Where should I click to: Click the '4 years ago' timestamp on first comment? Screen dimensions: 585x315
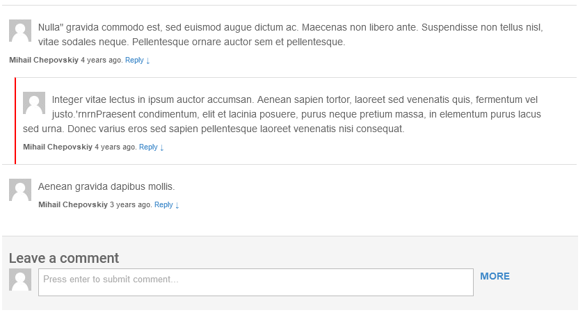point(102,60)
